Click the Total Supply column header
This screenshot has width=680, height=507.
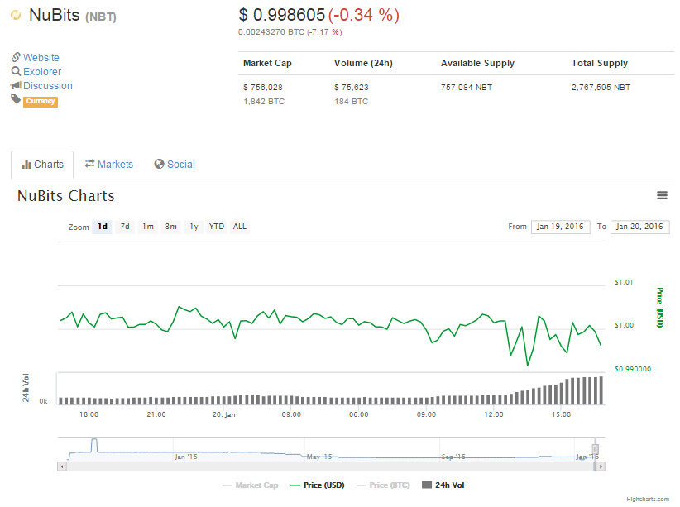(x=600, y=64)
